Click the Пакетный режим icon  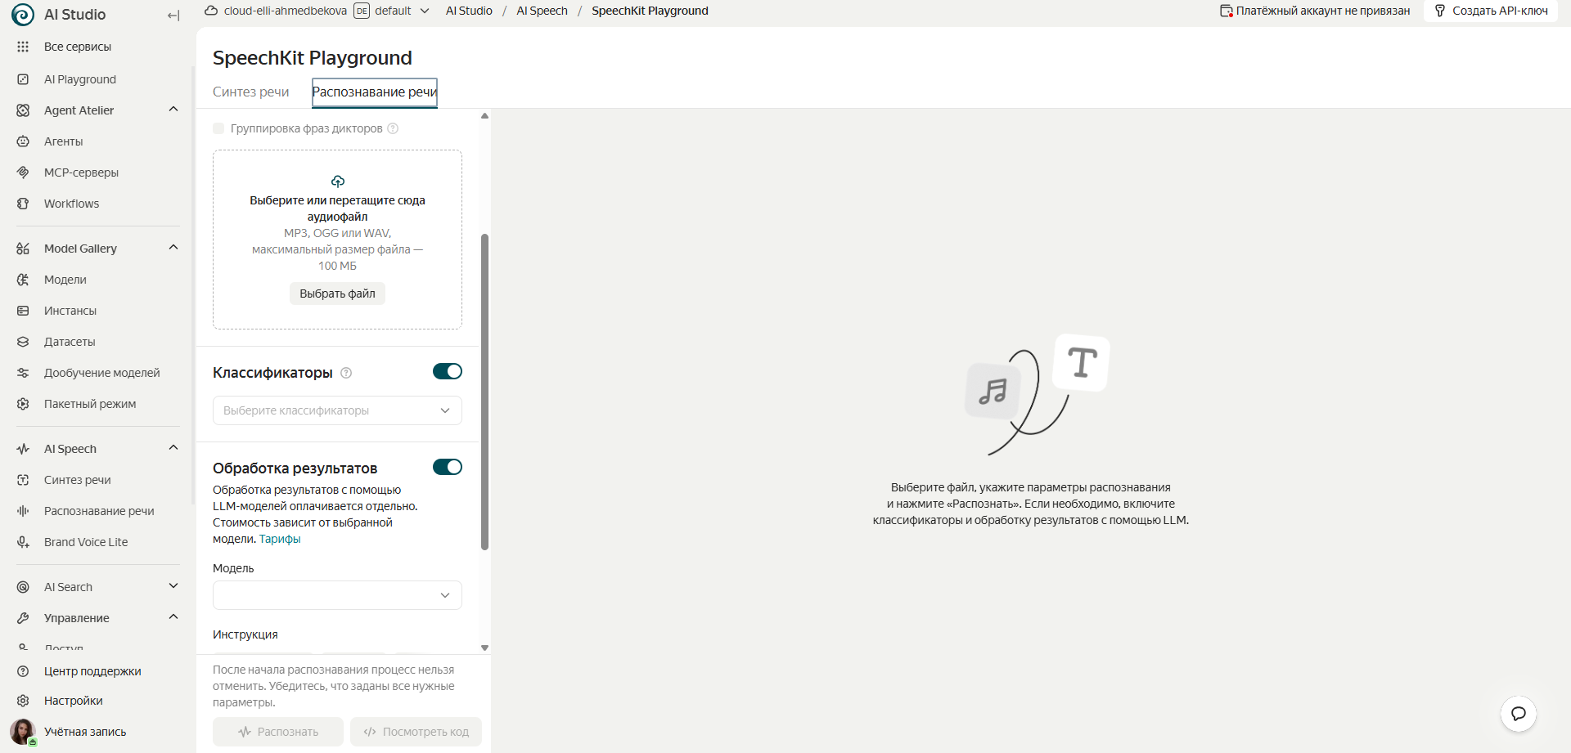23,404
